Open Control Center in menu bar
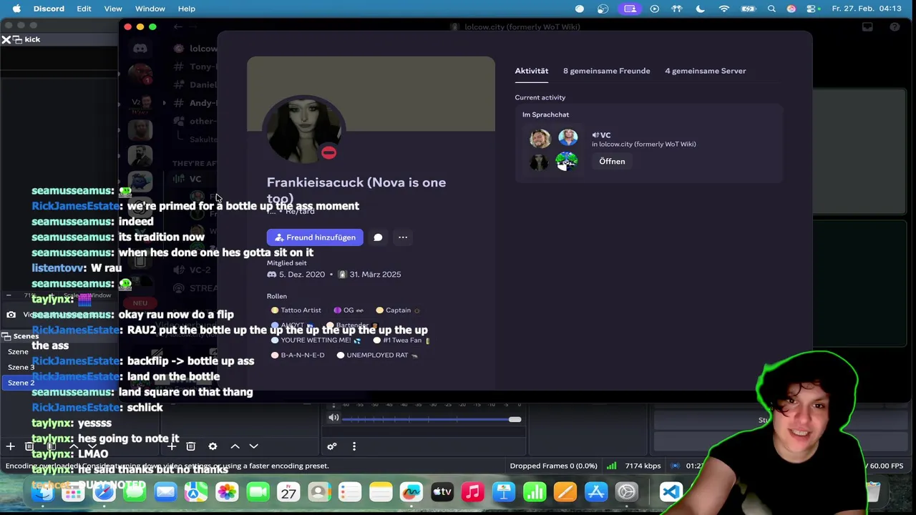Viewport: 916px width, 515px height. (x=812, y=9)
